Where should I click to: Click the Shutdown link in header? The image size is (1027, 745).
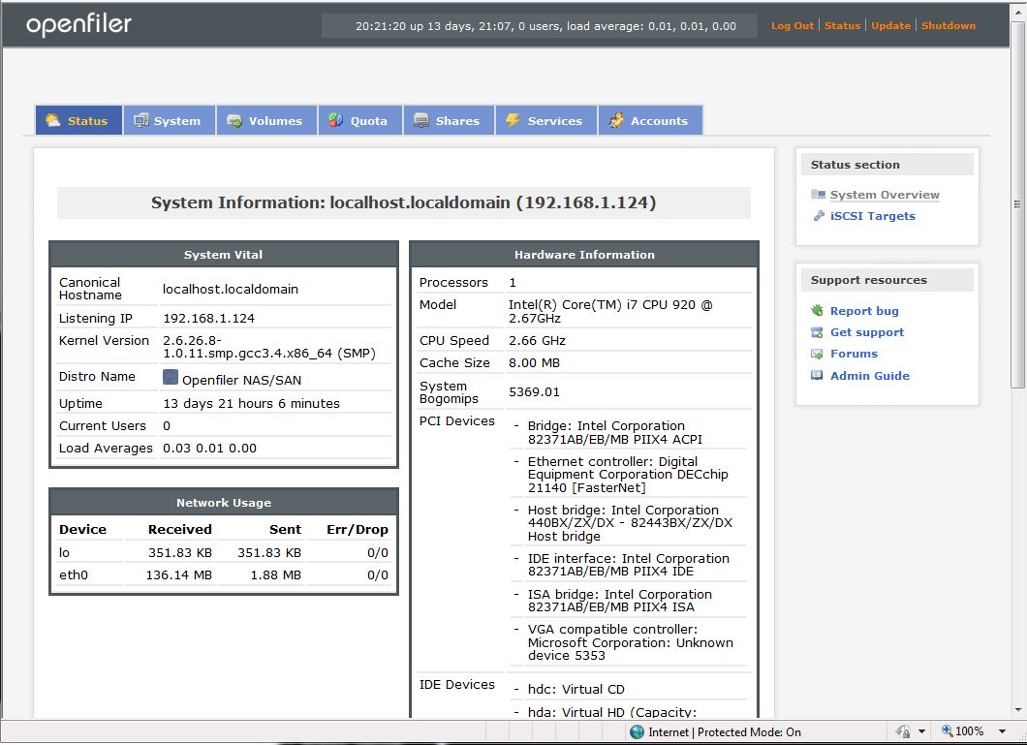pyautogui.click(x=948, y=26)
